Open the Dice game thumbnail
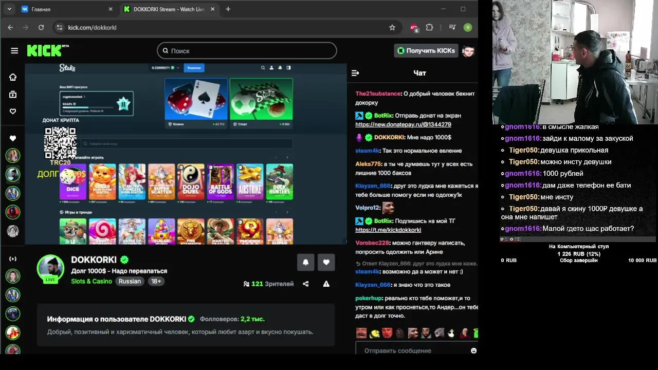The height and width of the screenshot is (370, 658). (73, 182)
